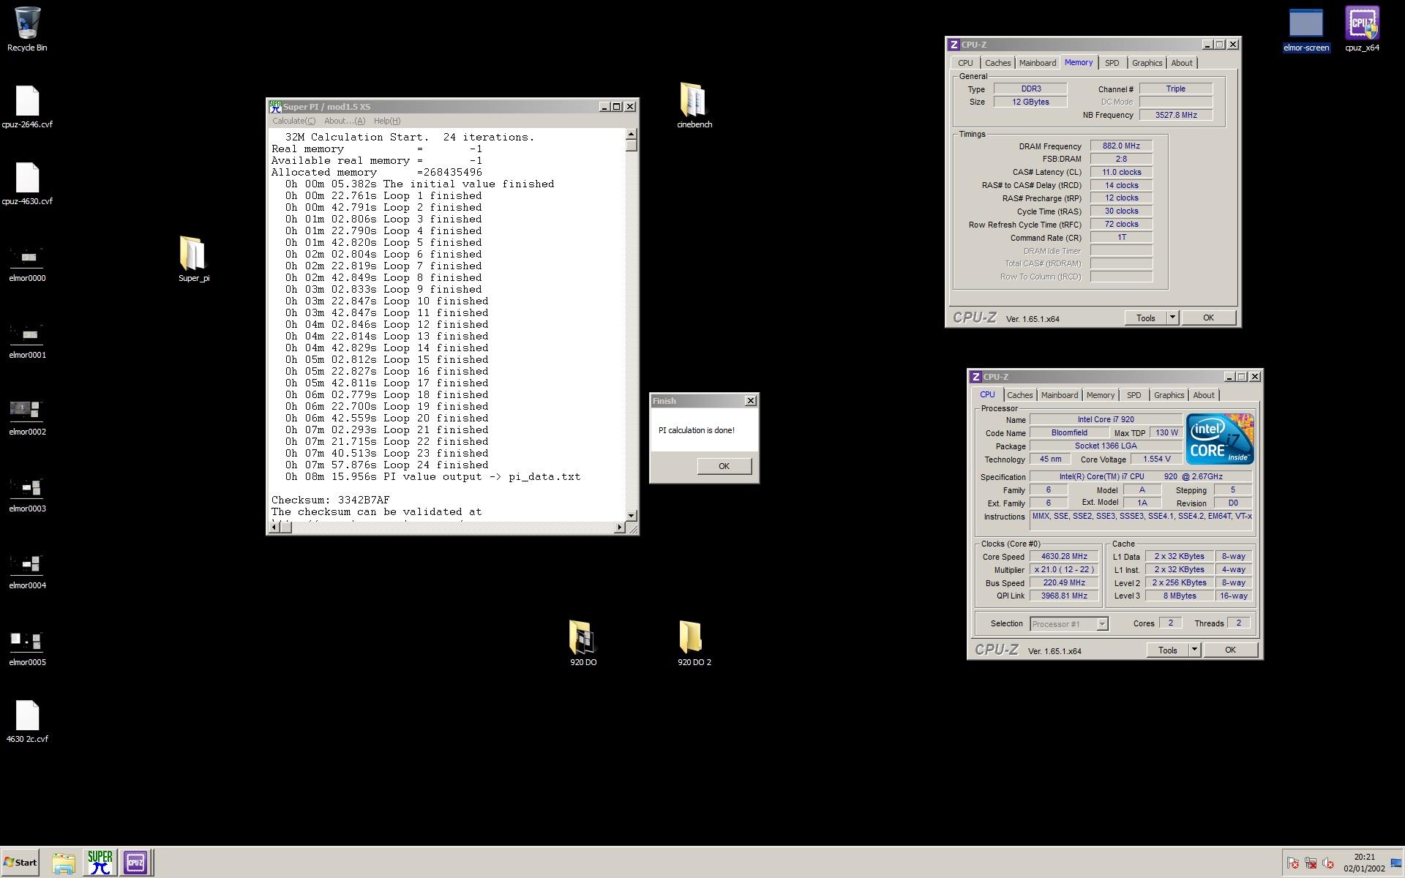
Task: Click the 'Loop 24 finished' line
Action: (386, 465)
